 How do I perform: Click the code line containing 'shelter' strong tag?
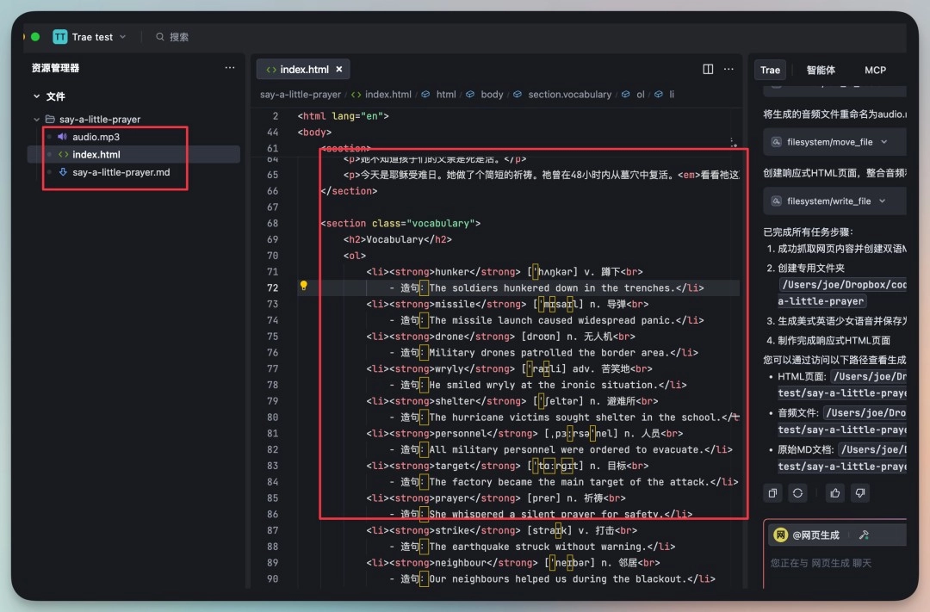512,401
